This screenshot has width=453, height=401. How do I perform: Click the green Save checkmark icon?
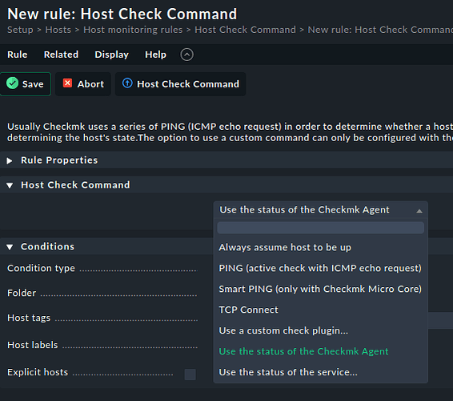pyautogui.click(x=13, y=83)
